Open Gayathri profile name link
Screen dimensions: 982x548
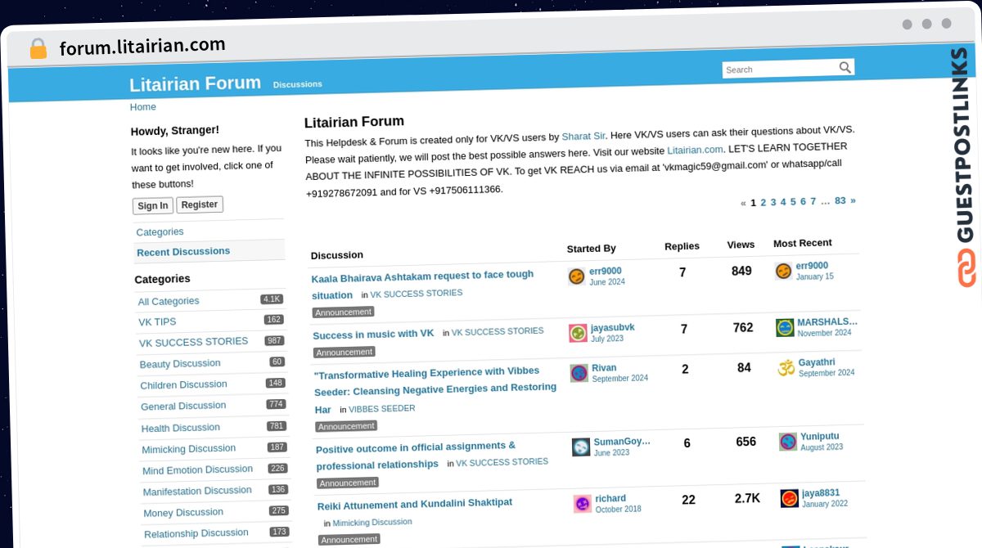pyautogui.click(x=817, y=362)
